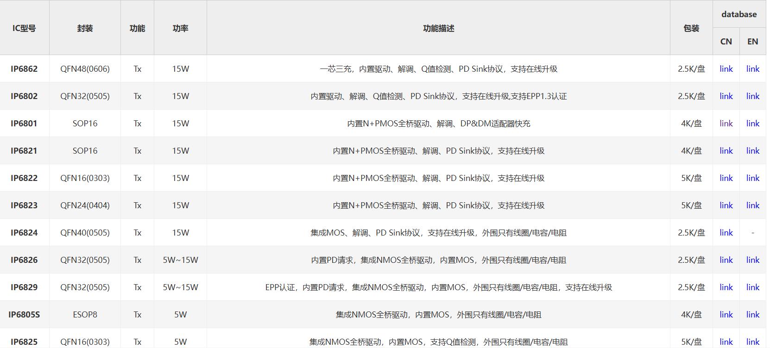Click the IC型号 column header
The height and width of the screenshot is (348, 770).
(x=24, y=28)
